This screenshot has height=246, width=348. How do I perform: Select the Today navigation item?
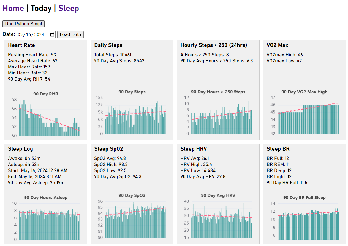pyautogui.click(x=41, y=9)
